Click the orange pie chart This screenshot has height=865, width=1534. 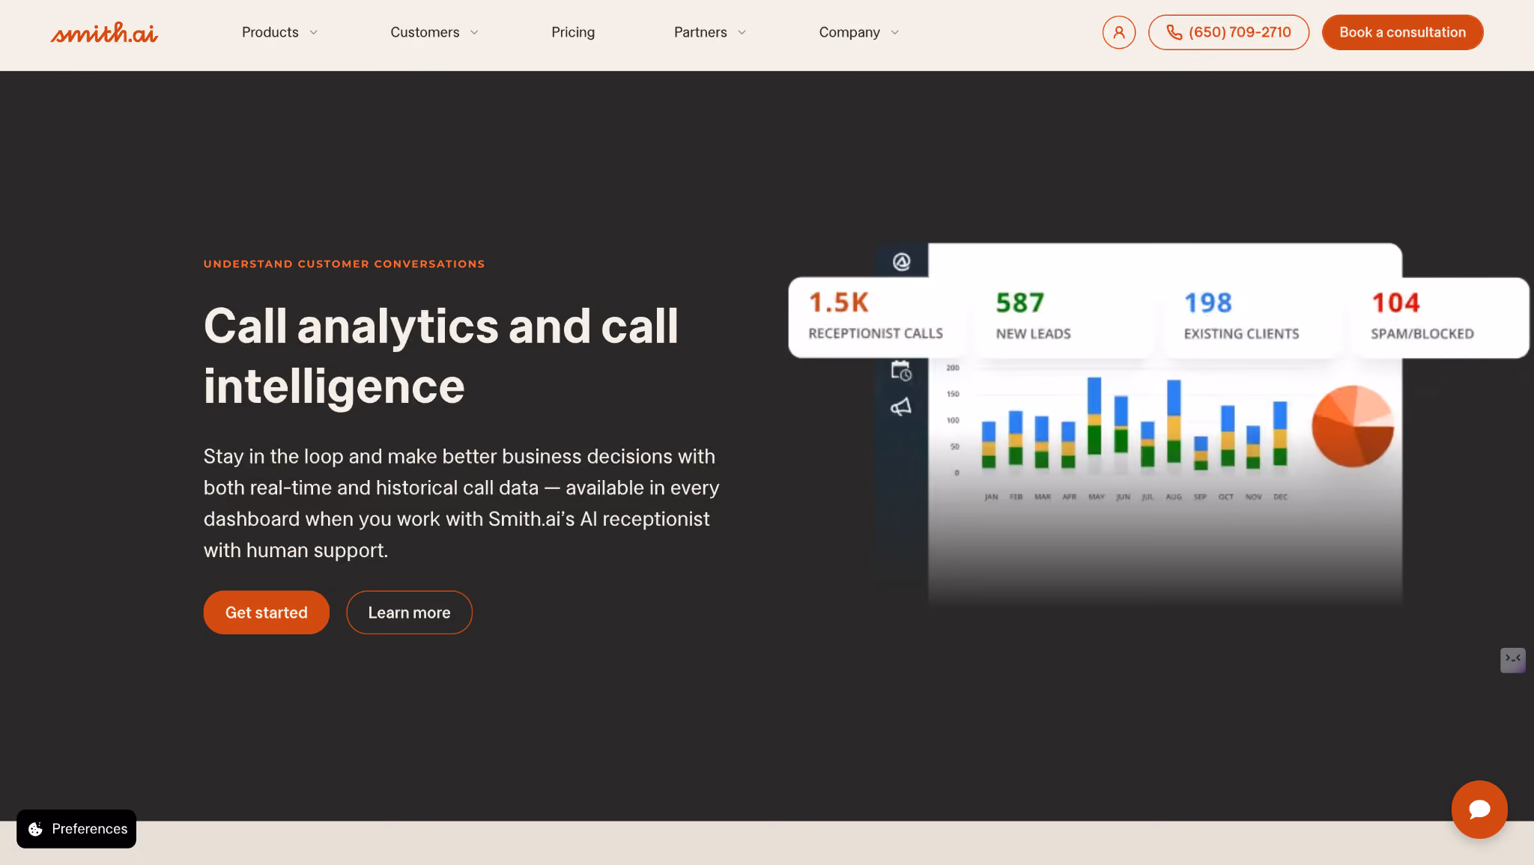point(1353,426)
